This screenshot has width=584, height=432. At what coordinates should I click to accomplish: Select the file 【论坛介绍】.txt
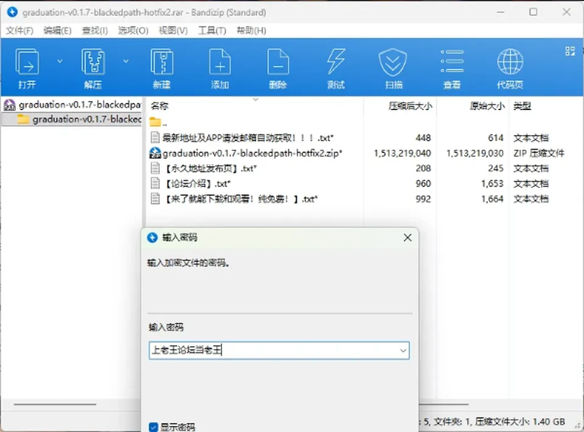pyautogui.click(x=197, y=184)
